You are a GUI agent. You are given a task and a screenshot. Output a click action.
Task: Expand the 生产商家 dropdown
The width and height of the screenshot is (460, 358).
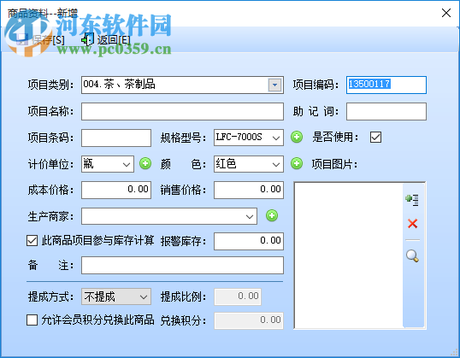click(x=250, y=216)
